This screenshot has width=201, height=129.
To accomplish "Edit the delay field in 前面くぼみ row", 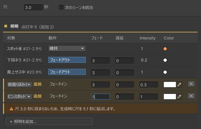I will [125, 85].
